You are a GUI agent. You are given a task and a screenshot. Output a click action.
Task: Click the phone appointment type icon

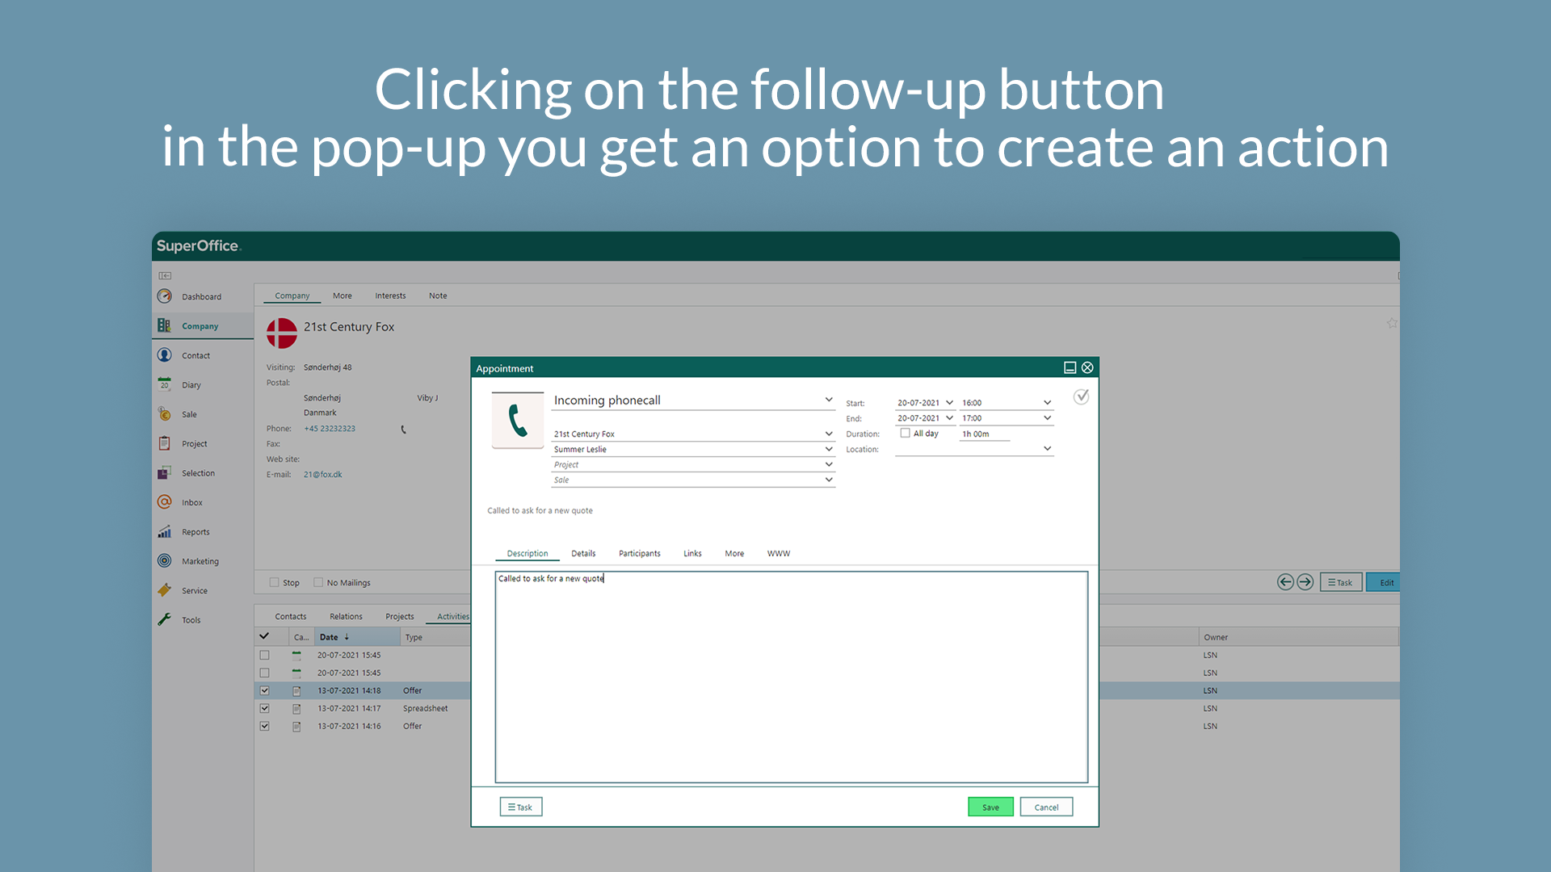(518, 421)
